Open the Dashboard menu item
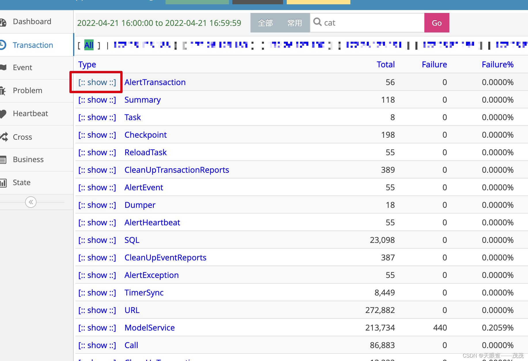The image size is (528, 361). [x=32, y=22]
